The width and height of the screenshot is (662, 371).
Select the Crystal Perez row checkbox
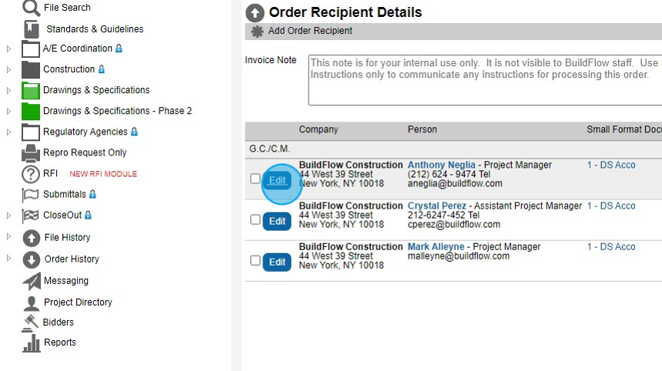[256, 220]
